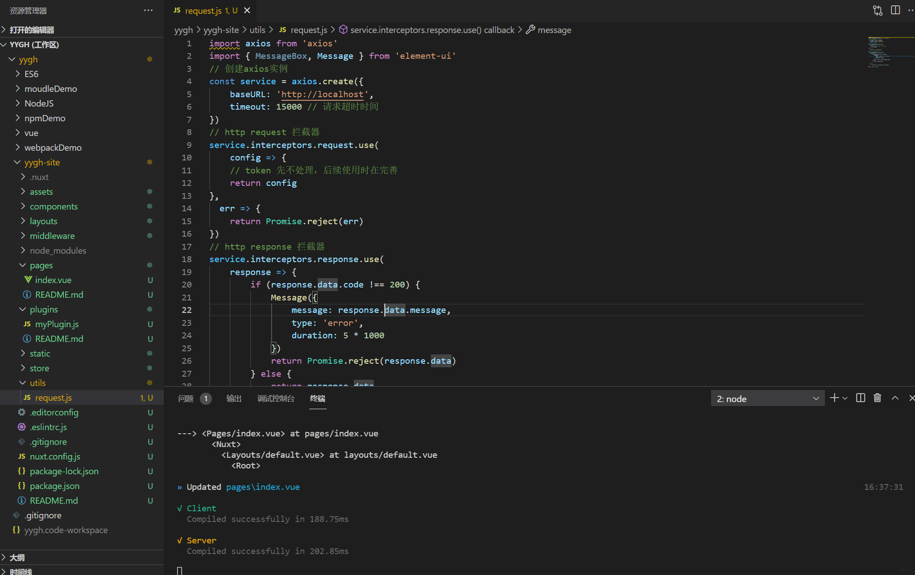915x575 pixels.
Task: Open .eslintrc.js via its ESLint icon
Action: 21,427
